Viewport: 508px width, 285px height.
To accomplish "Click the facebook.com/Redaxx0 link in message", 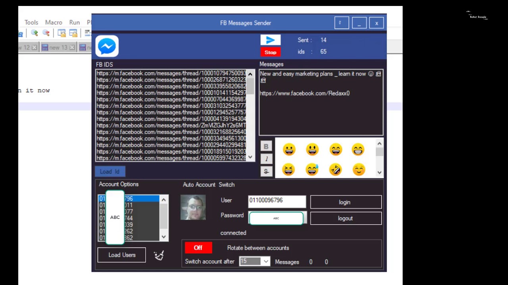I will pyautogui.click(x=305, y=93).
